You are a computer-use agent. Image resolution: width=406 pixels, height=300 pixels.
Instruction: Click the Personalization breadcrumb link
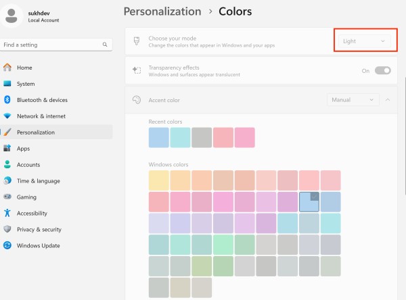point(162,11)
